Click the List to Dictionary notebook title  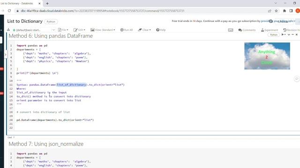pos(25,21)
